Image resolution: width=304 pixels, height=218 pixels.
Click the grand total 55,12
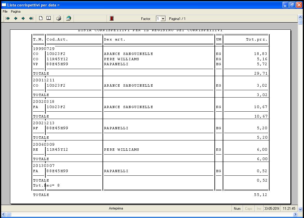tap(261, 195)
